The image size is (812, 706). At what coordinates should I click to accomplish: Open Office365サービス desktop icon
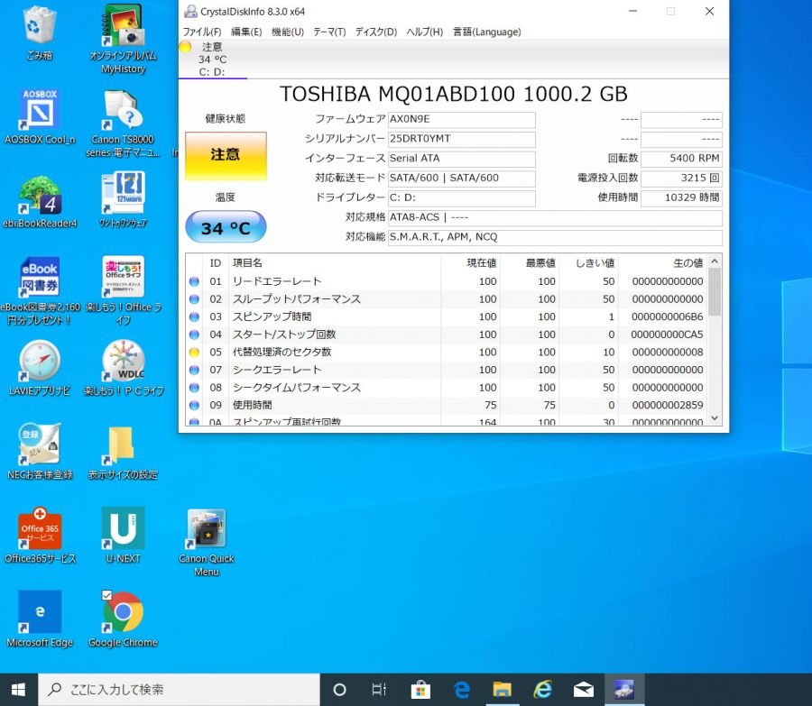tap(40, 536)
